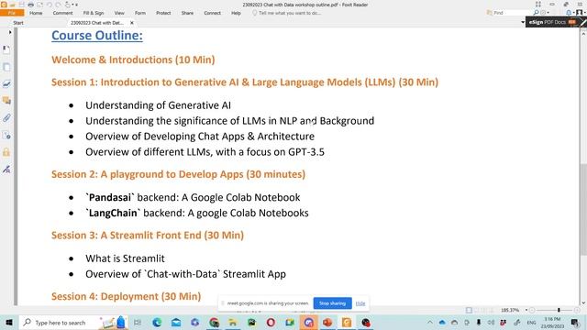Screen dimensions: 587x330
Task: Open the Comments panel icon in sidebar
Action: coord(6,101)
